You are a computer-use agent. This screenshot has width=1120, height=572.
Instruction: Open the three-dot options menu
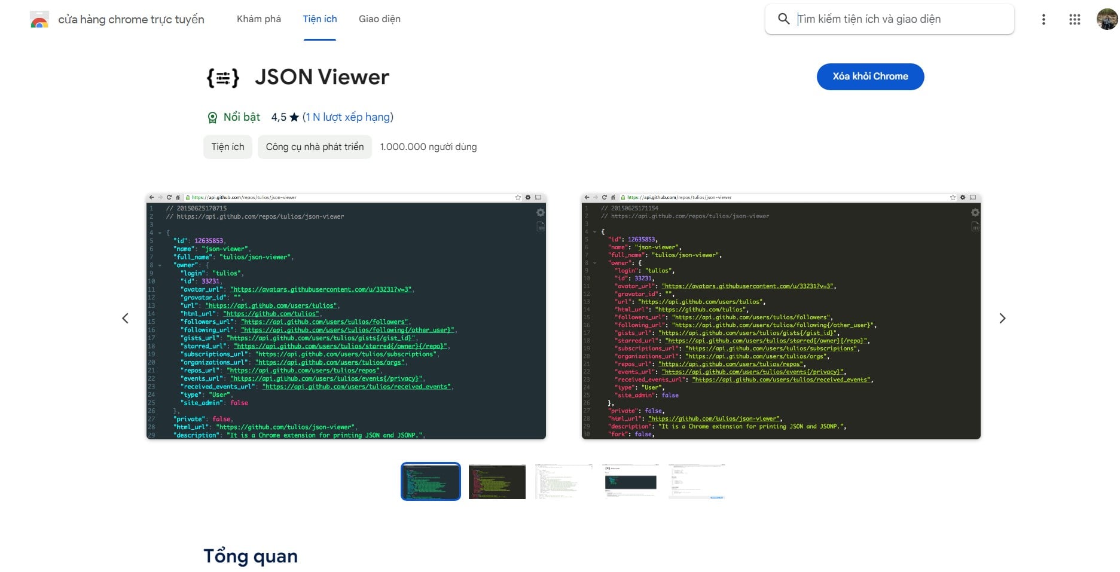click(x=1043, y=19)
